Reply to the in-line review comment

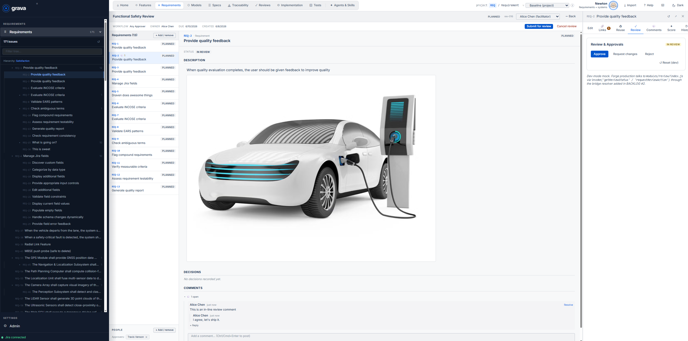[194, 325]
